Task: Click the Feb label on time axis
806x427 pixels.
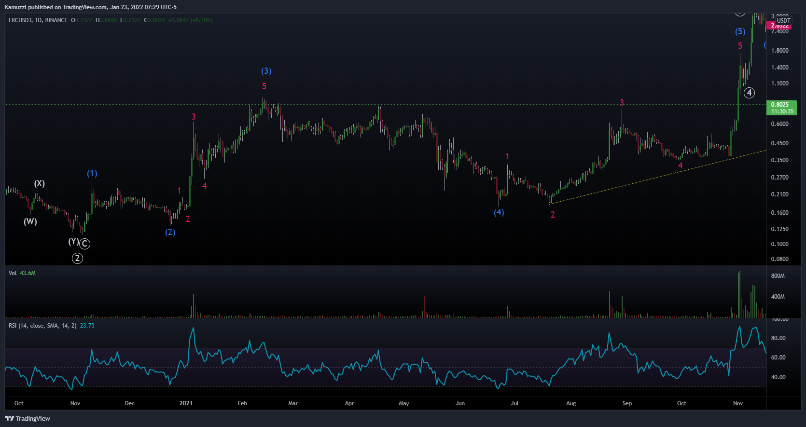Action: pos(242,403)
